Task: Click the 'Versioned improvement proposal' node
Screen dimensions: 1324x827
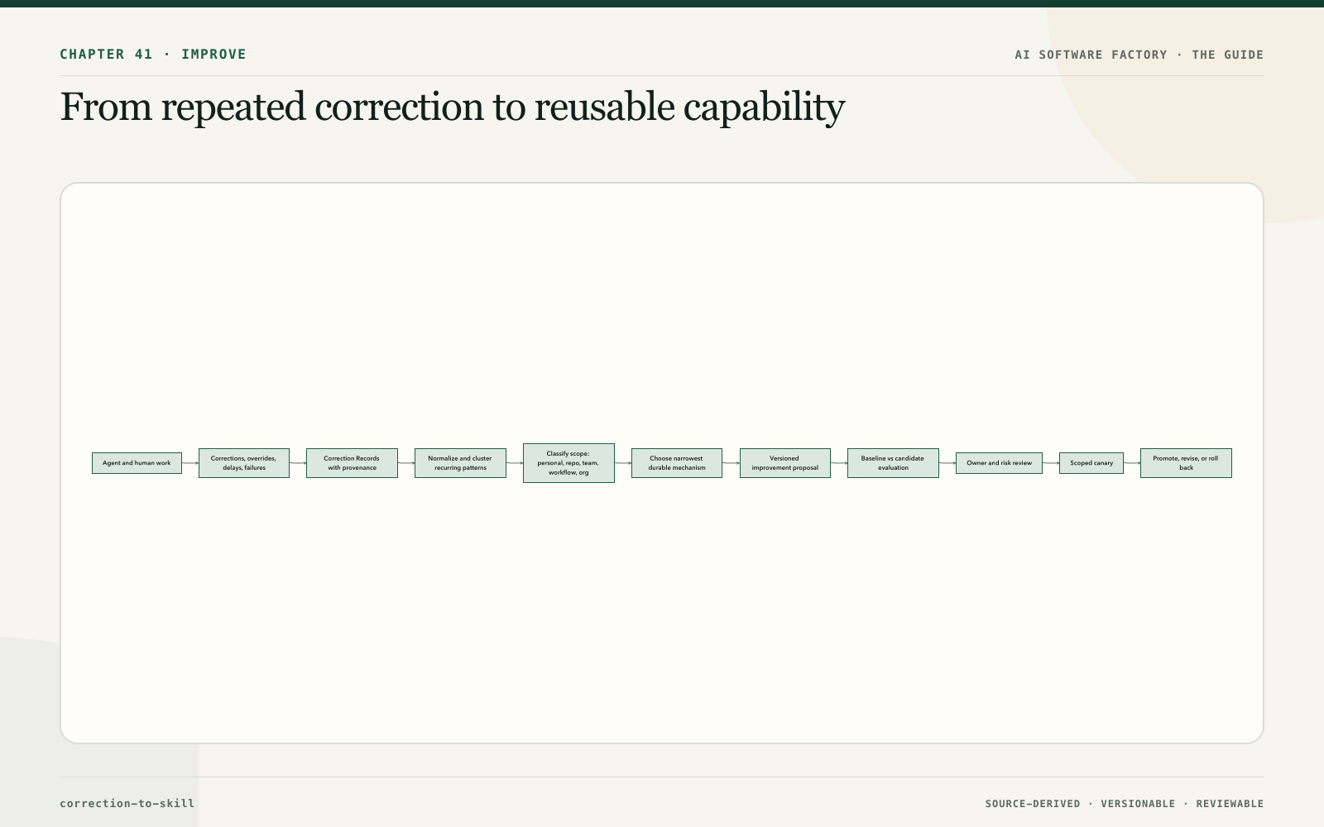Action: coord(785,463)
